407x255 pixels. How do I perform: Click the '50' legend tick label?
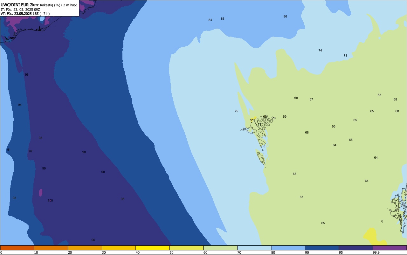[x=171, y=252]
